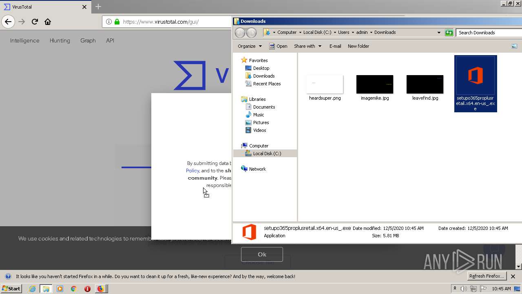Launch Internet Explorer from taskbar

[32, 289]
